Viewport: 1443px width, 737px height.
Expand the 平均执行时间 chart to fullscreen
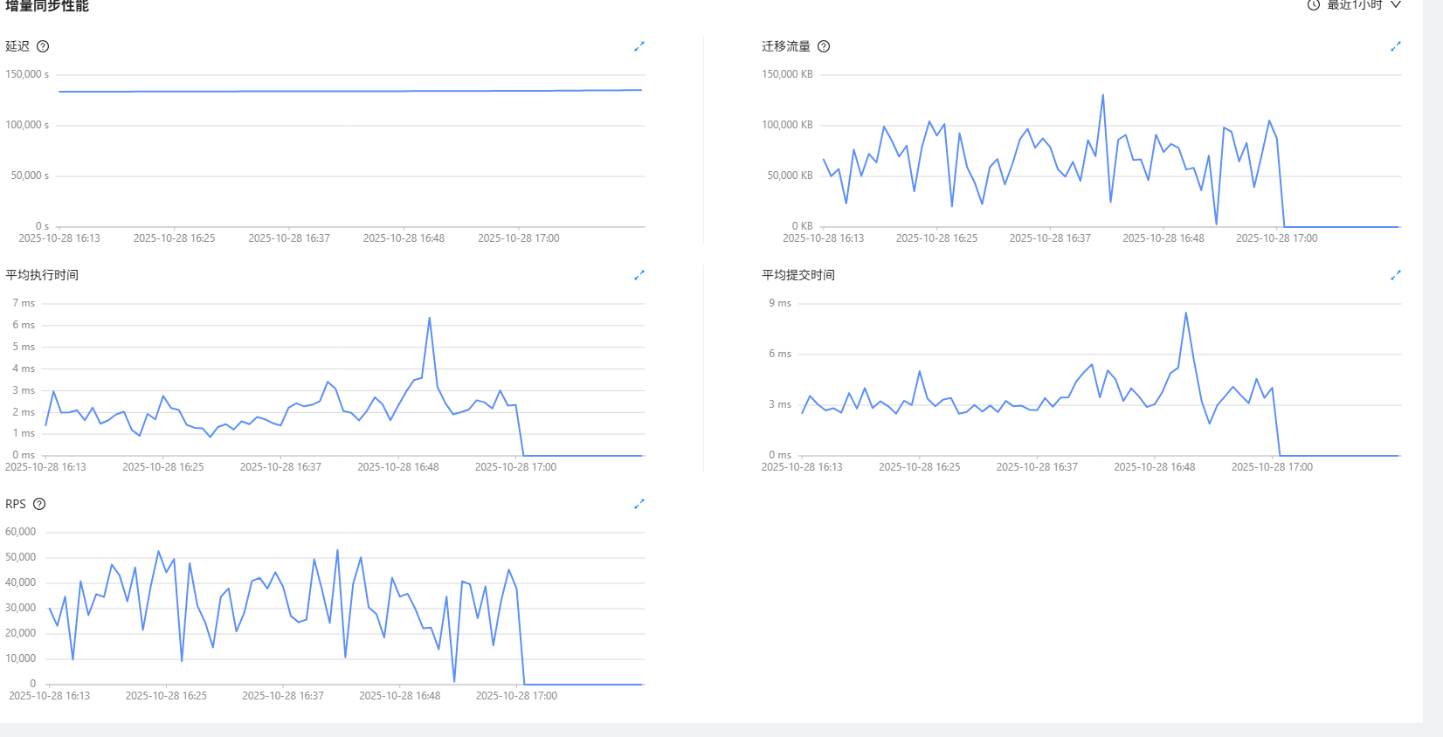pos(639,275)
